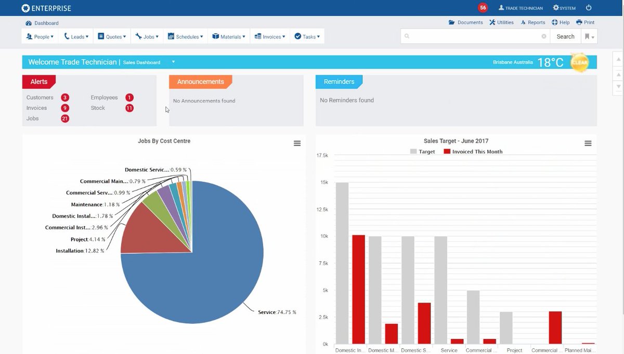Click Brisbane Australia location text
This screenshot has width=624, height=354.
pos(513,62)
